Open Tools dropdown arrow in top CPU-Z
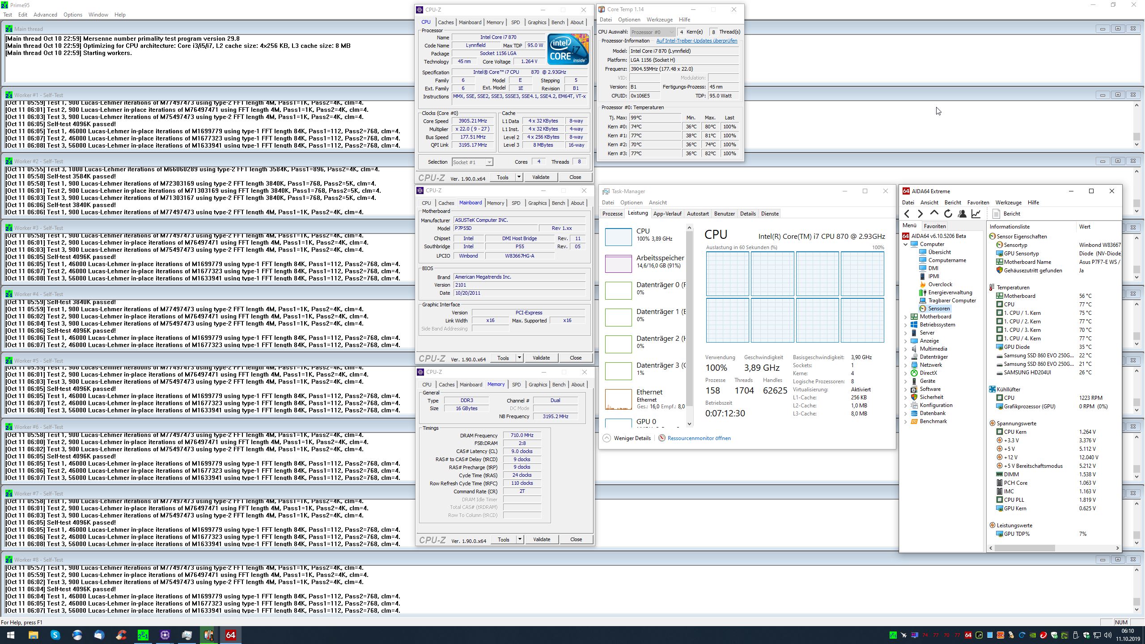The width and height of the screenshot is (1145, 644). [519, 177]
